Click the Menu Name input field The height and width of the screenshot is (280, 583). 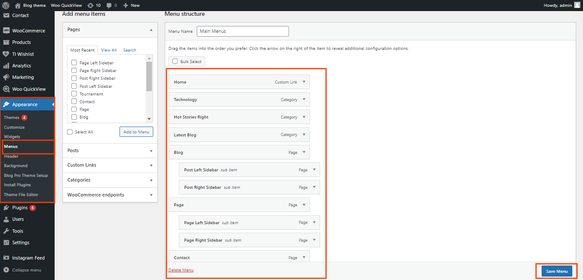click(x=242, y=31)
